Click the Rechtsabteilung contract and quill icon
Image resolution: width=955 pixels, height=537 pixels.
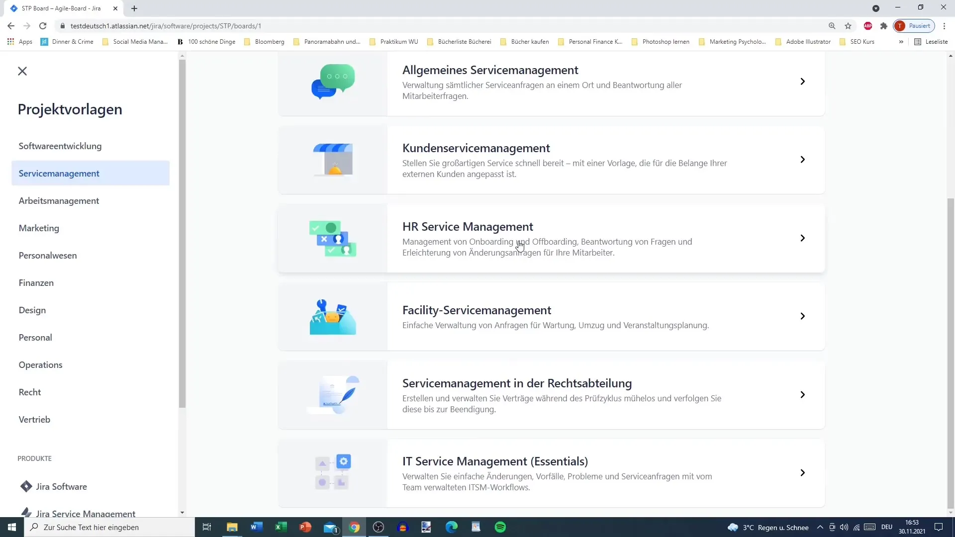(x=333, y=395)
